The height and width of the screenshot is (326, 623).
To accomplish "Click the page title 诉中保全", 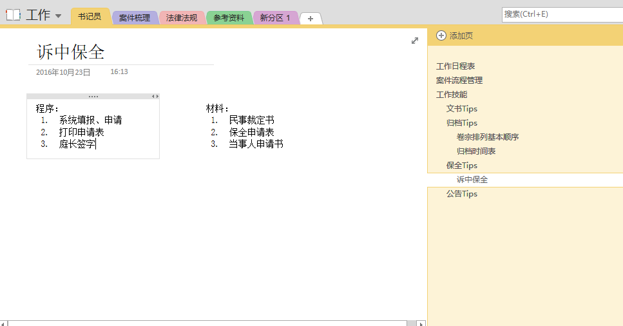I will (x=71, y=52).
